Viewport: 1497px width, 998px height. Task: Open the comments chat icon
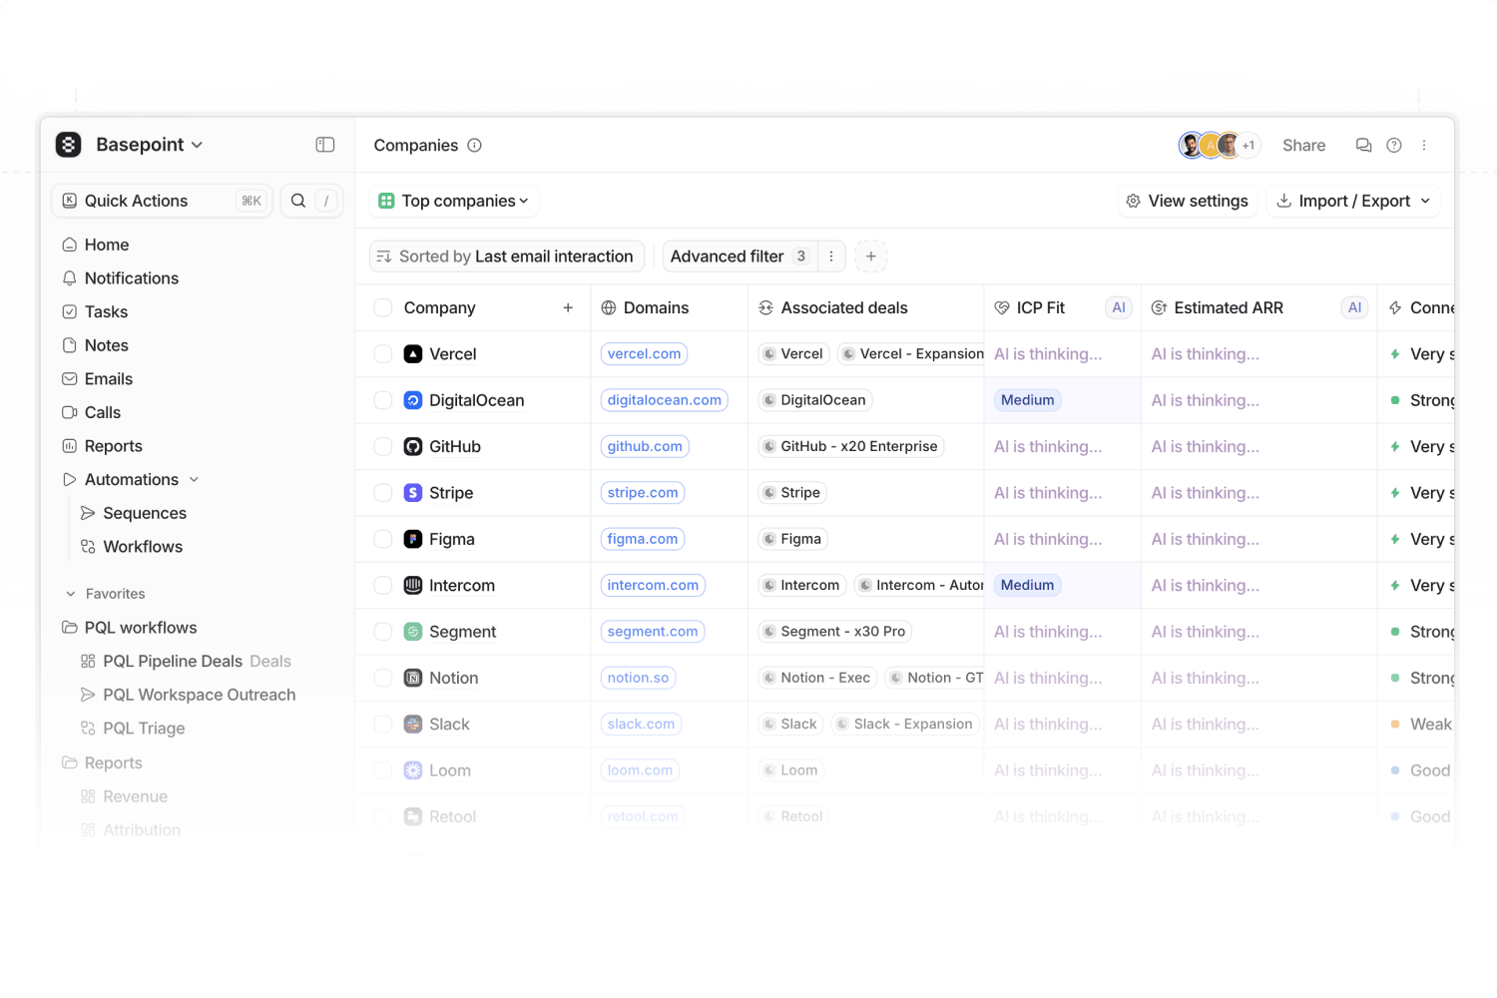point(1363,145)
